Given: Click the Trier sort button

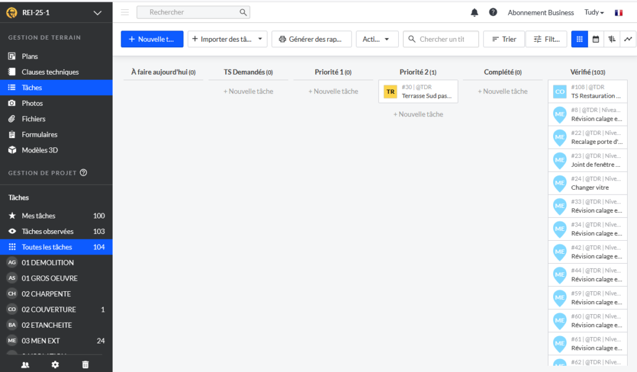Looking at the screenshot, I should [x=504, y=39].
